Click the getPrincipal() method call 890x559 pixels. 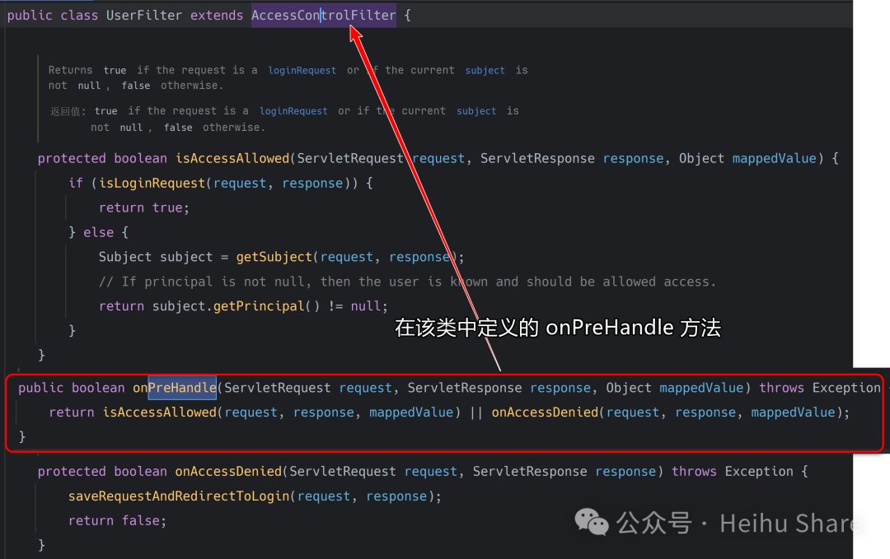pos(267,306)
